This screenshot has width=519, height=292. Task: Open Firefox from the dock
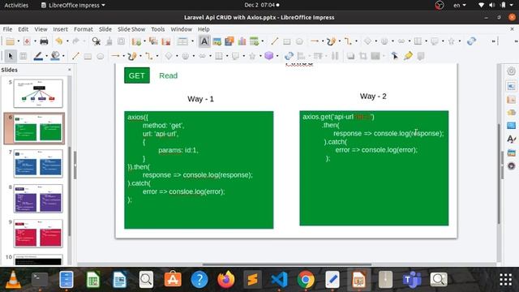tap(225, 280)
